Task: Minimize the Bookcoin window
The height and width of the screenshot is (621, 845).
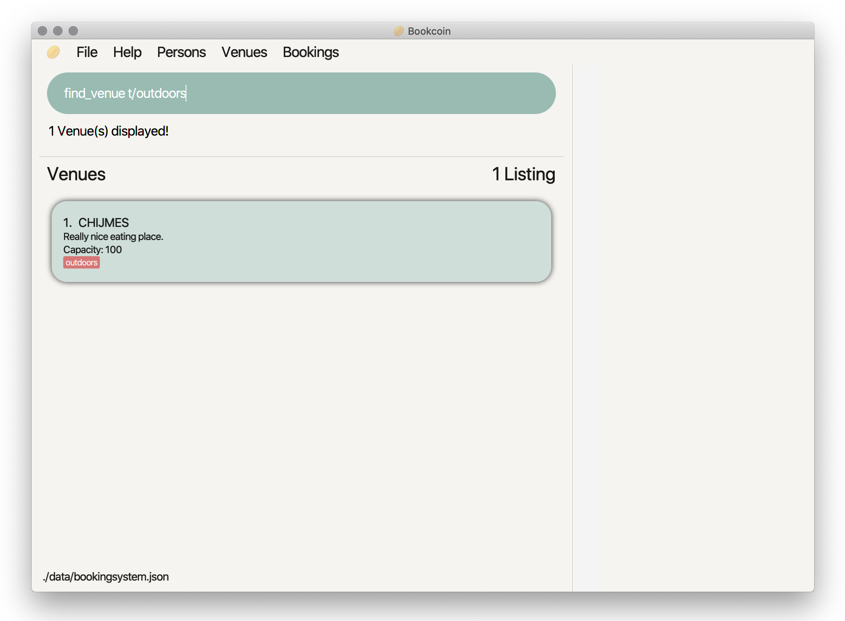Action: [x=58, y=31]
